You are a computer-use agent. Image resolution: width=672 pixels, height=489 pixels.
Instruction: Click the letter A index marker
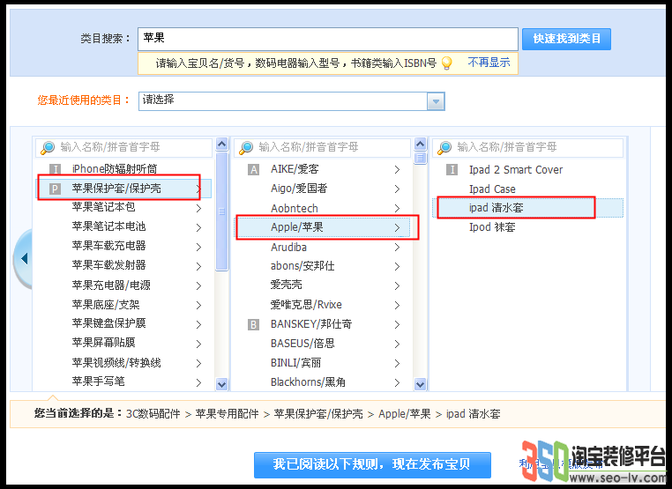254,170
